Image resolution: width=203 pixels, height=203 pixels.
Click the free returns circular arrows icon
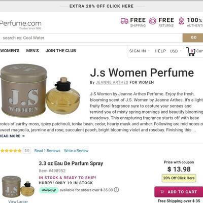(x=153, y=21)
